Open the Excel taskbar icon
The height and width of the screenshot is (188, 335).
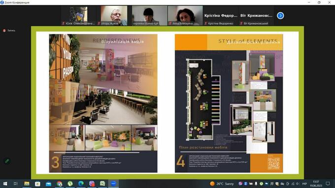(102, 184)
